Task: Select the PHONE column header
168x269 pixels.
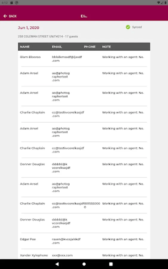Action: [90, 47]
